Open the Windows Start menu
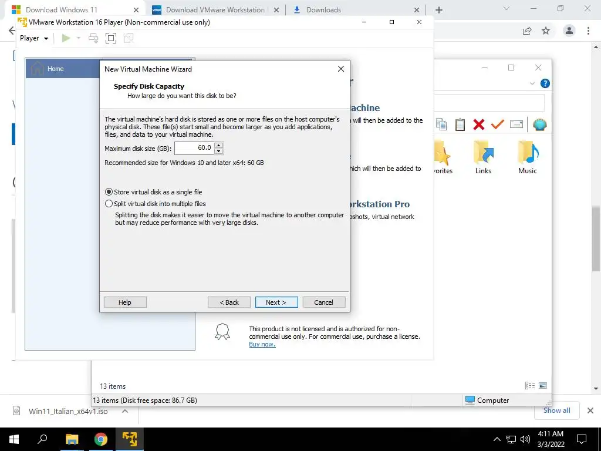This screenshot has height=451, width=601. coord(14,439)
